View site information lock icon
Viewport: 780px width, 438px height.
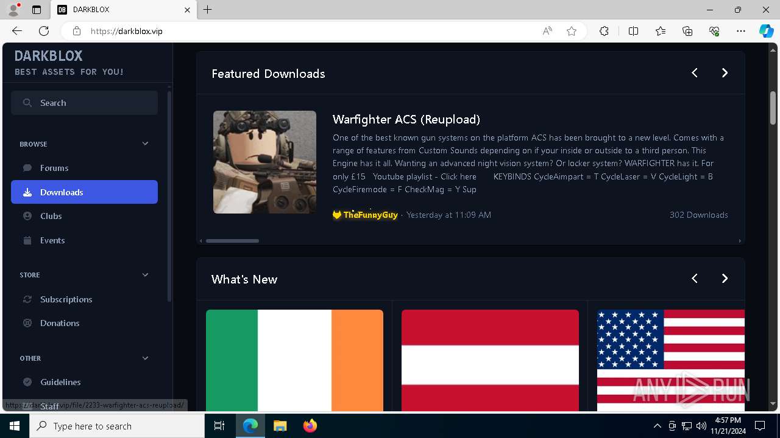click(77, 31)
